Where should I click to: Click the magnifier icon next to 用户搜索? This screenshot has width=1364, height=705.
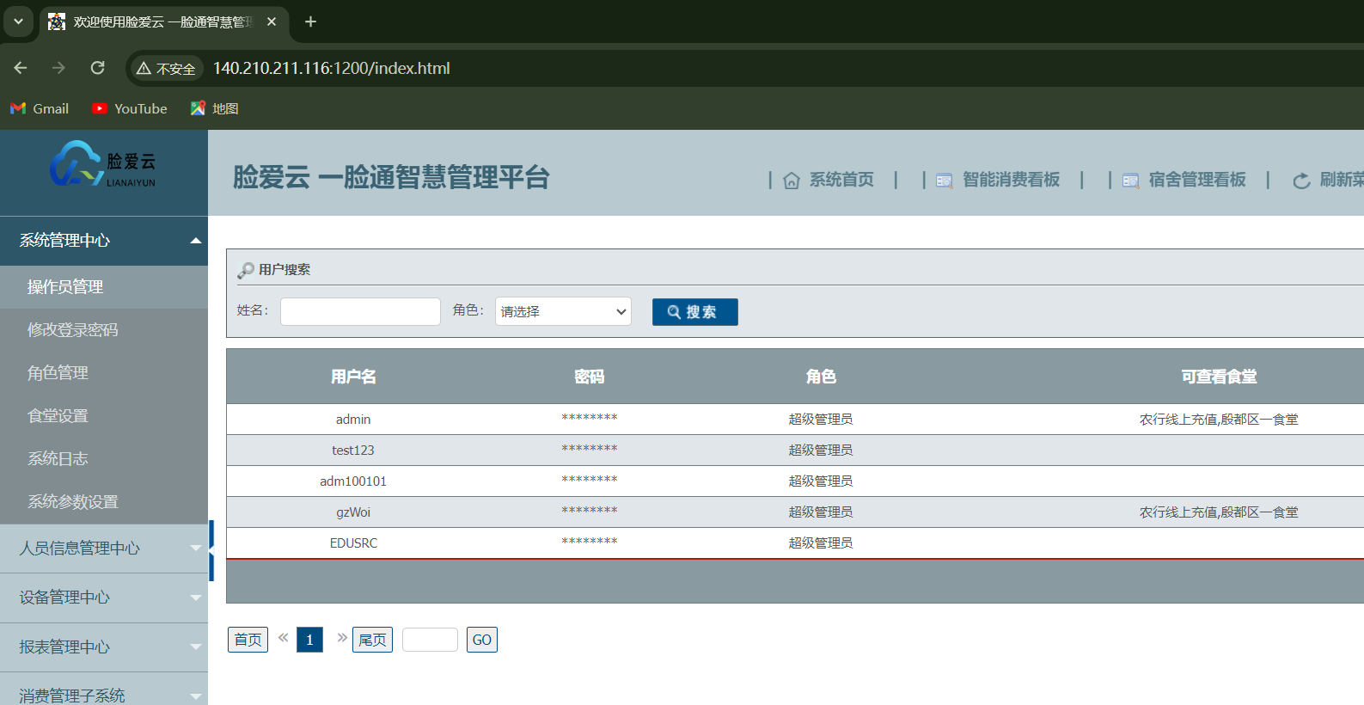(x=246, y=270)
